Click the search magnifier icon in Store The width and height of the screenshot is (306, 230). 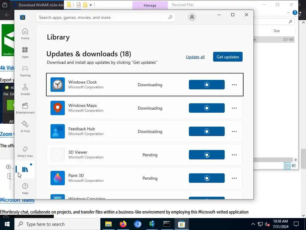click(170, 17)
